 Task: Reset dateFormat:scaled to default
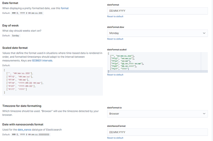pos(115,75)
